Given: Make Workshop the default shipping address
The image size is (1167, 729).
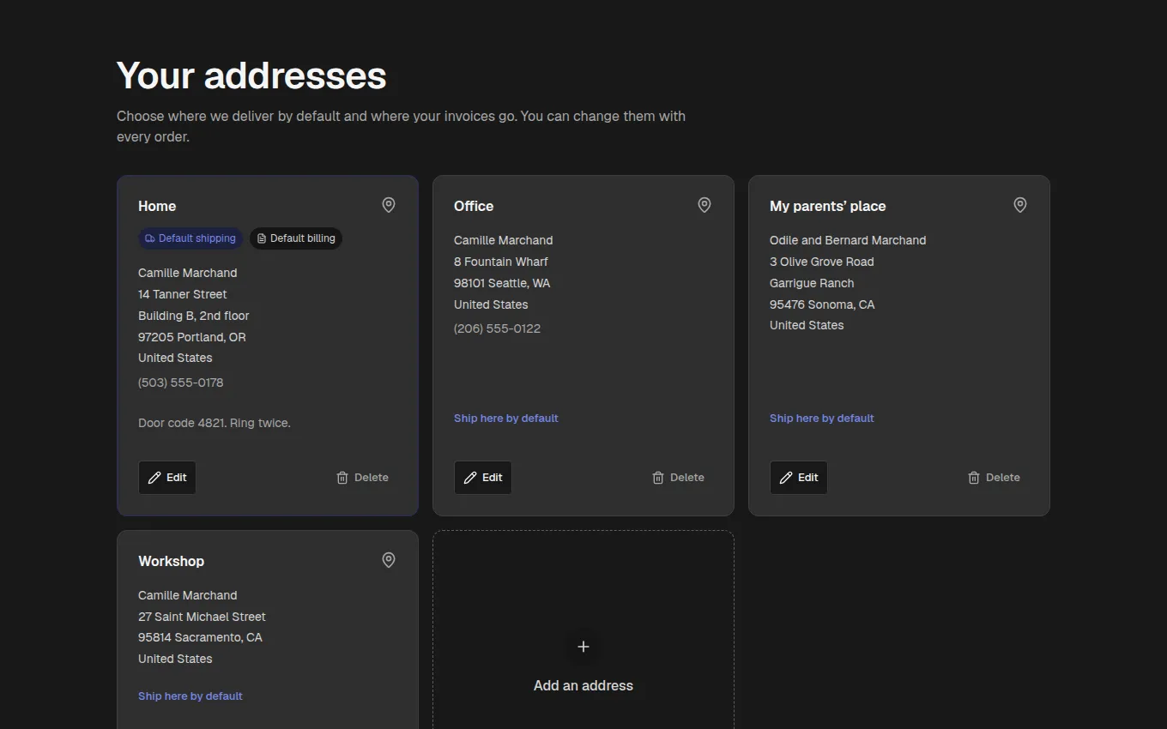Looking at the screenshot, I should (x=190, y=696).
